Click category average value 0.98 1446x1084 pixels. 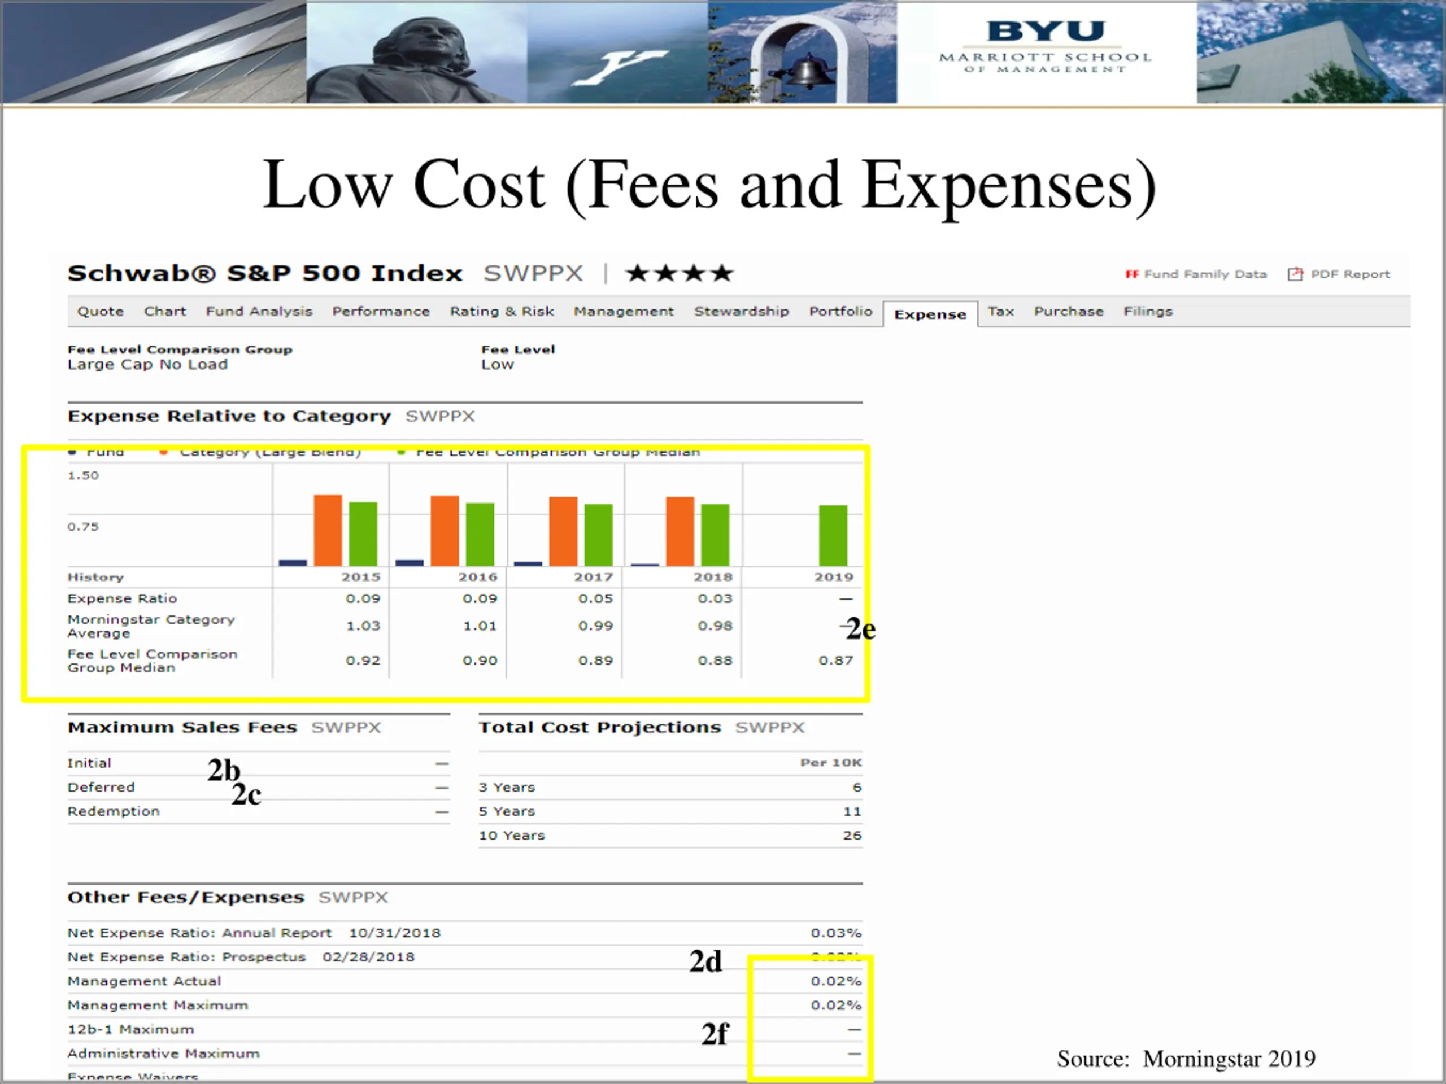tap(715, 626)
